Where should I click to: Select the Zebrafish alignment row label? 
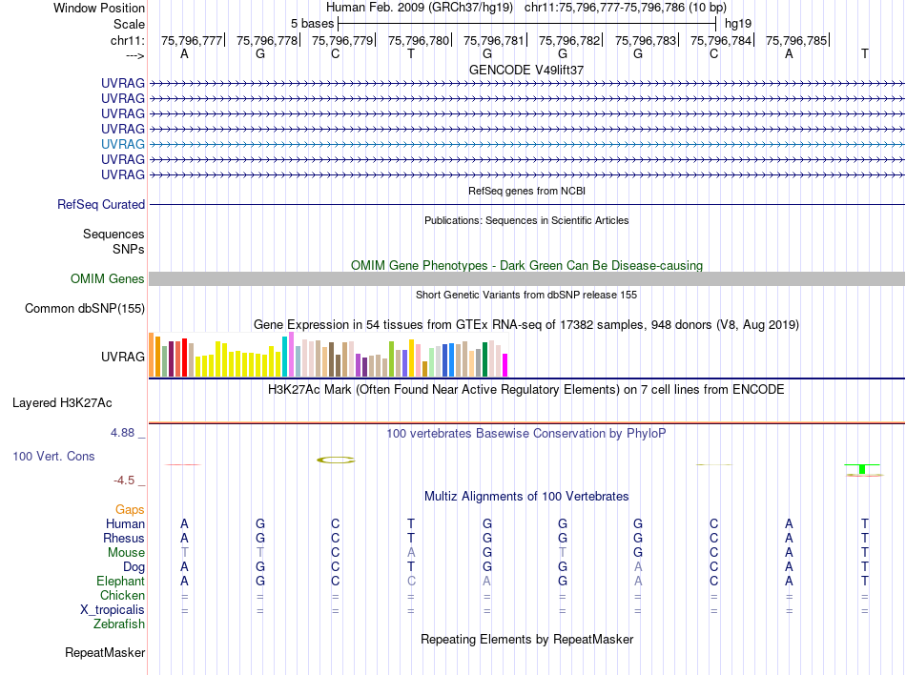tap(119, 624)
